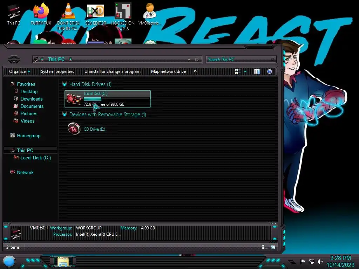
Task: Click the Network icon in sidebar
Action: pos(13,172)
